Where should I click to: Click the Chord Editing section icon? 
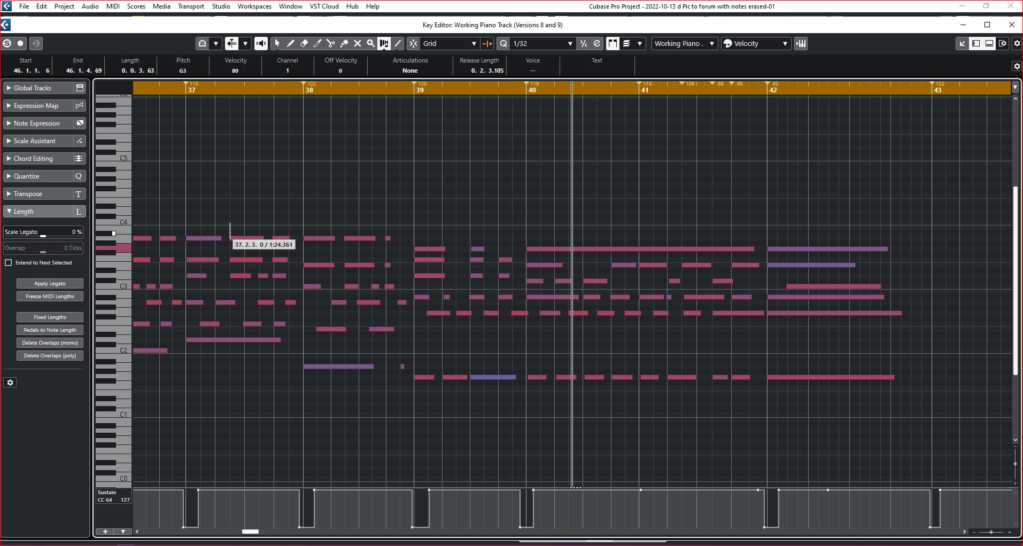(79, 159)
